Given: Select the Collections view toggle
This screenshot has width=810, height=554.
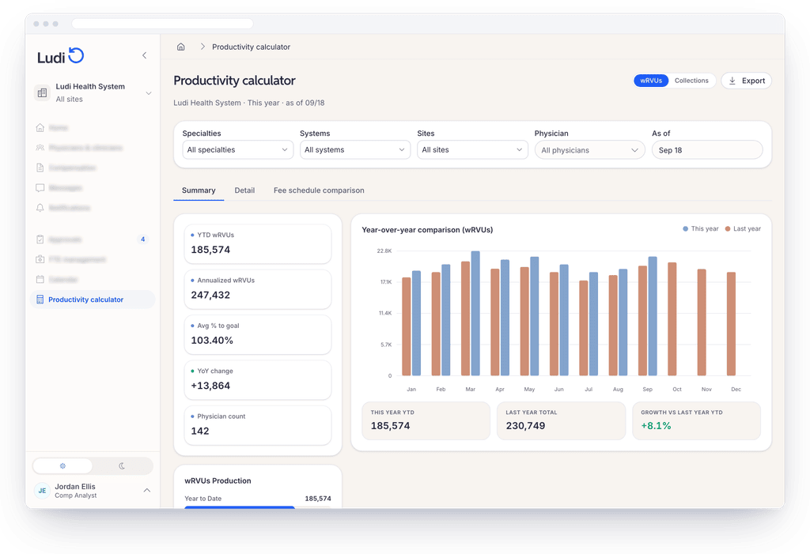Looking at the screenshot, I should tap(691, 81).
